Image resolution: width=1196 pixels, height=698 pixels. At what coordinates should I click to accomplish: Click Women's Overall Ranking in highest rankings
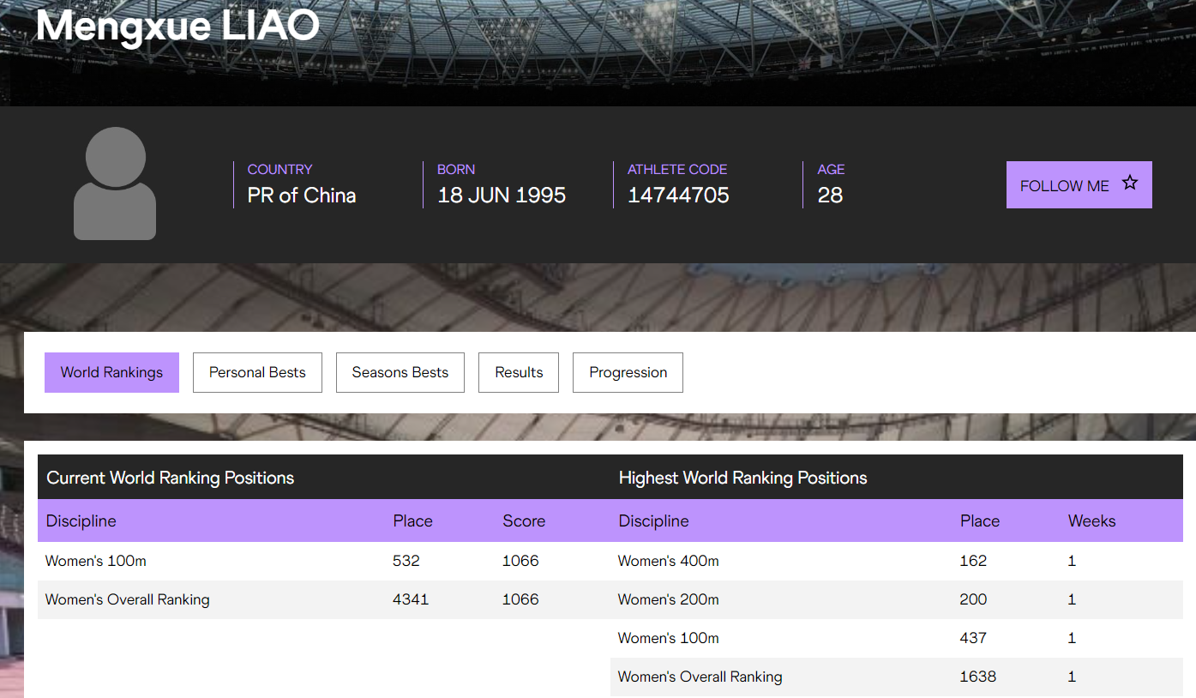(x=700, y=677)
